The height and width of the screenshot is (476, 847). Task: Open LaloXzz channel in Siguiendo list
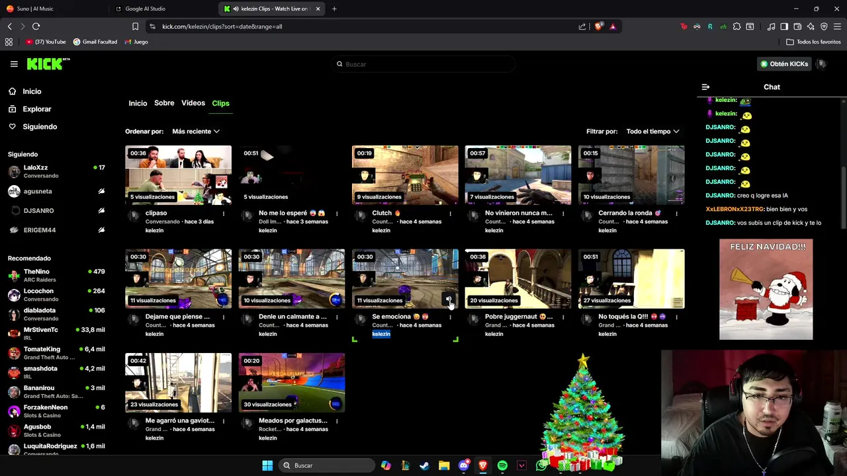(56, 171)
